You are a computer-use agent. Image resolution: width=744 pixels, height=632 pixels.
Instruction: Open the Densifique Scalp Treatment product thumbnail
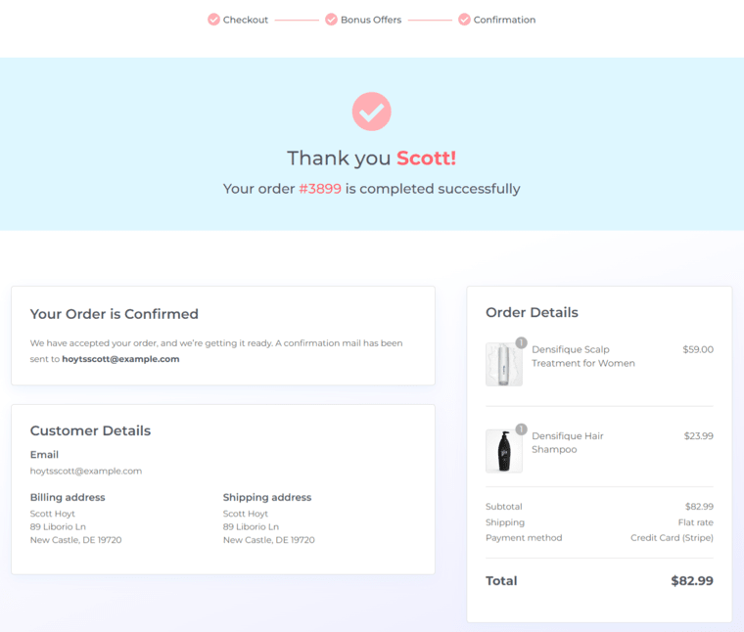[x=504, y=364]
